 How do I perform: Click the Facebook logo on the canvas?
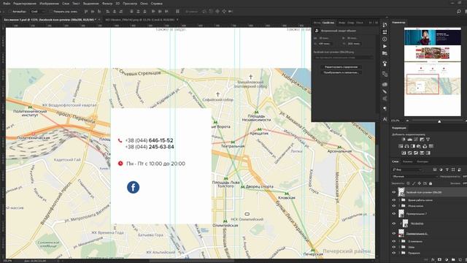click(x=133, y=187)
